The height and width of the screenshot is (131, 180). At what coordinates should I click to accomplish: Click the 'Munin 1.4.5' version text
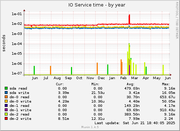click(90, 127)
